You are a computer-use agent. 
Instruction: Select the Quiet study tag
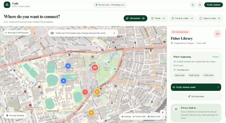(x=180, y=75)
